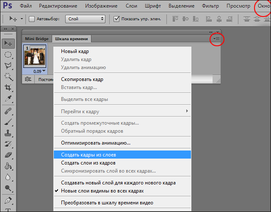Distribute top edges of layers
The image size is (271, 212).
tap(247, 19)
